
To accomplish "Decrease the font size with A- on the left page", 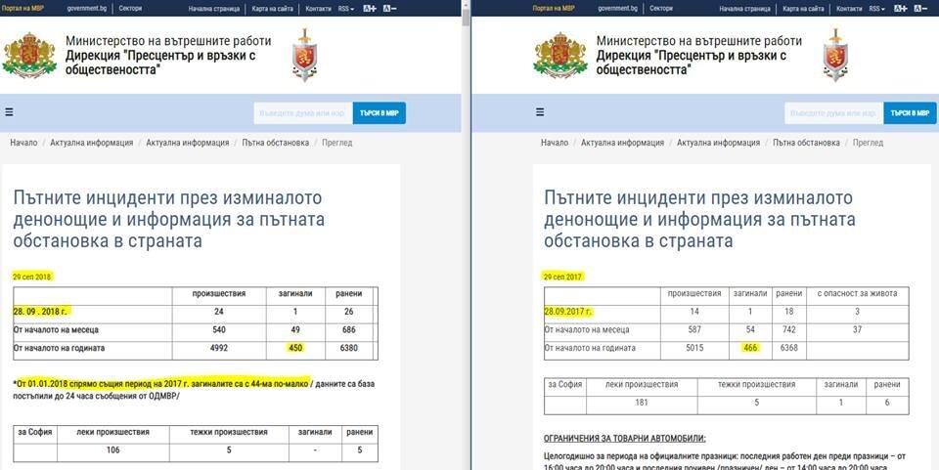I will (389, 9).
